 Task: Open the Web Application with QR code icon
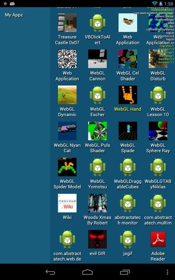67,59
